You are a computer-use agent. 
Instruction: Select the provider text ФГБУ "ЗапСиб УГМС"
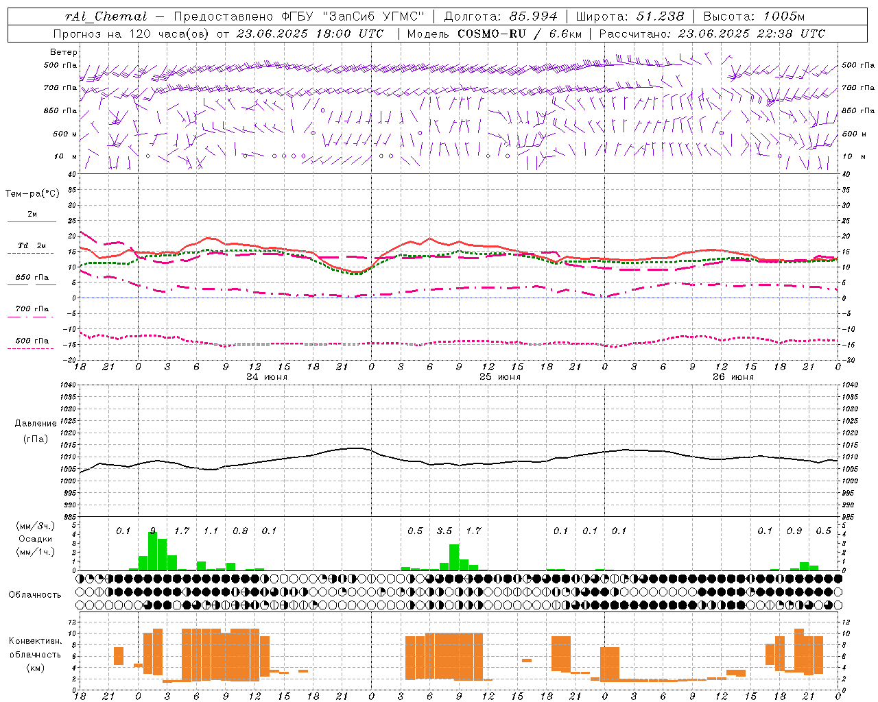(353, 16)
